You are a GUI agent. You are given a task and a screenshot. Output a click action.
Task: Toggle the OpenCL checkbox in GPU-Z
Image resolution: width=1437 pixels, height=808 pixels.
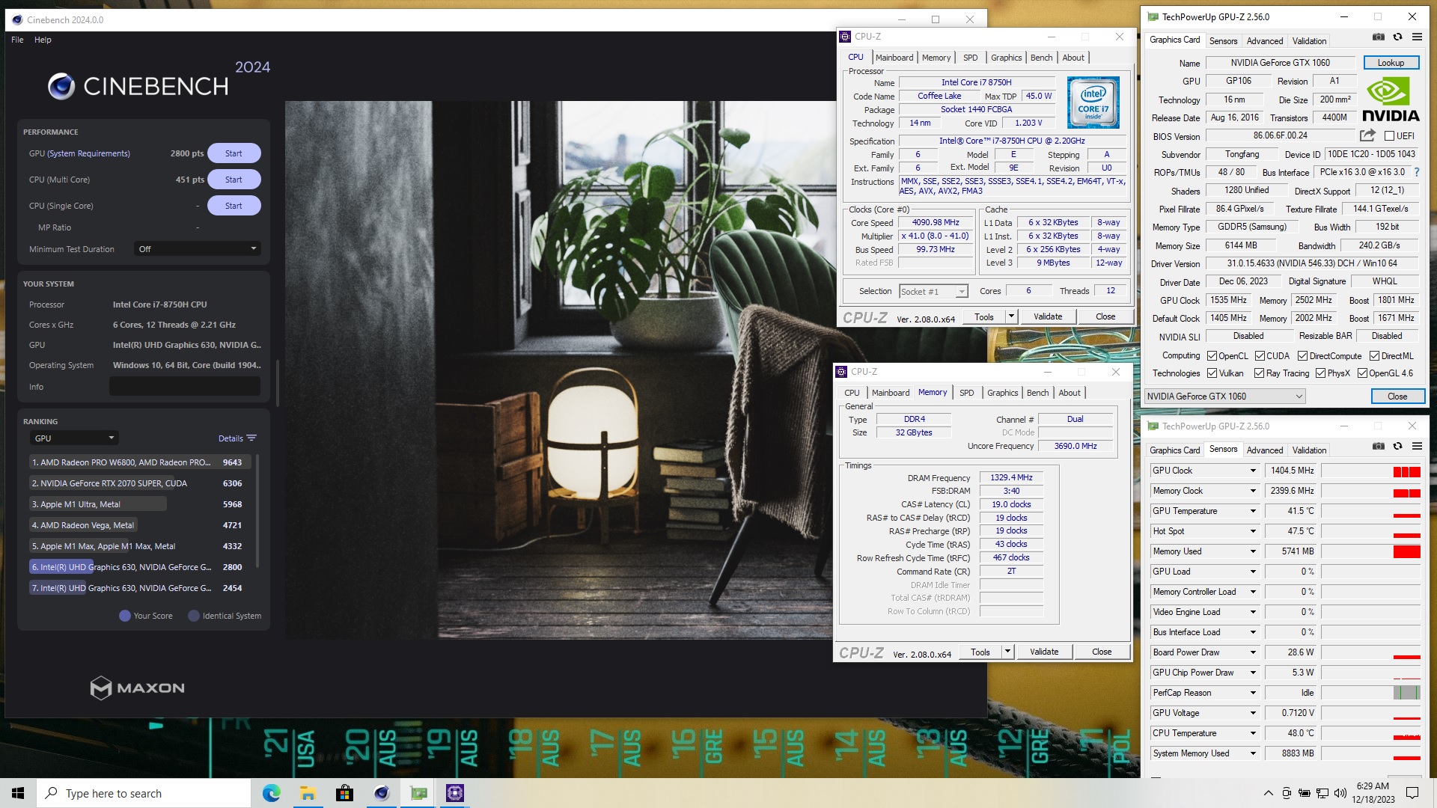(x=1212, y=356)
